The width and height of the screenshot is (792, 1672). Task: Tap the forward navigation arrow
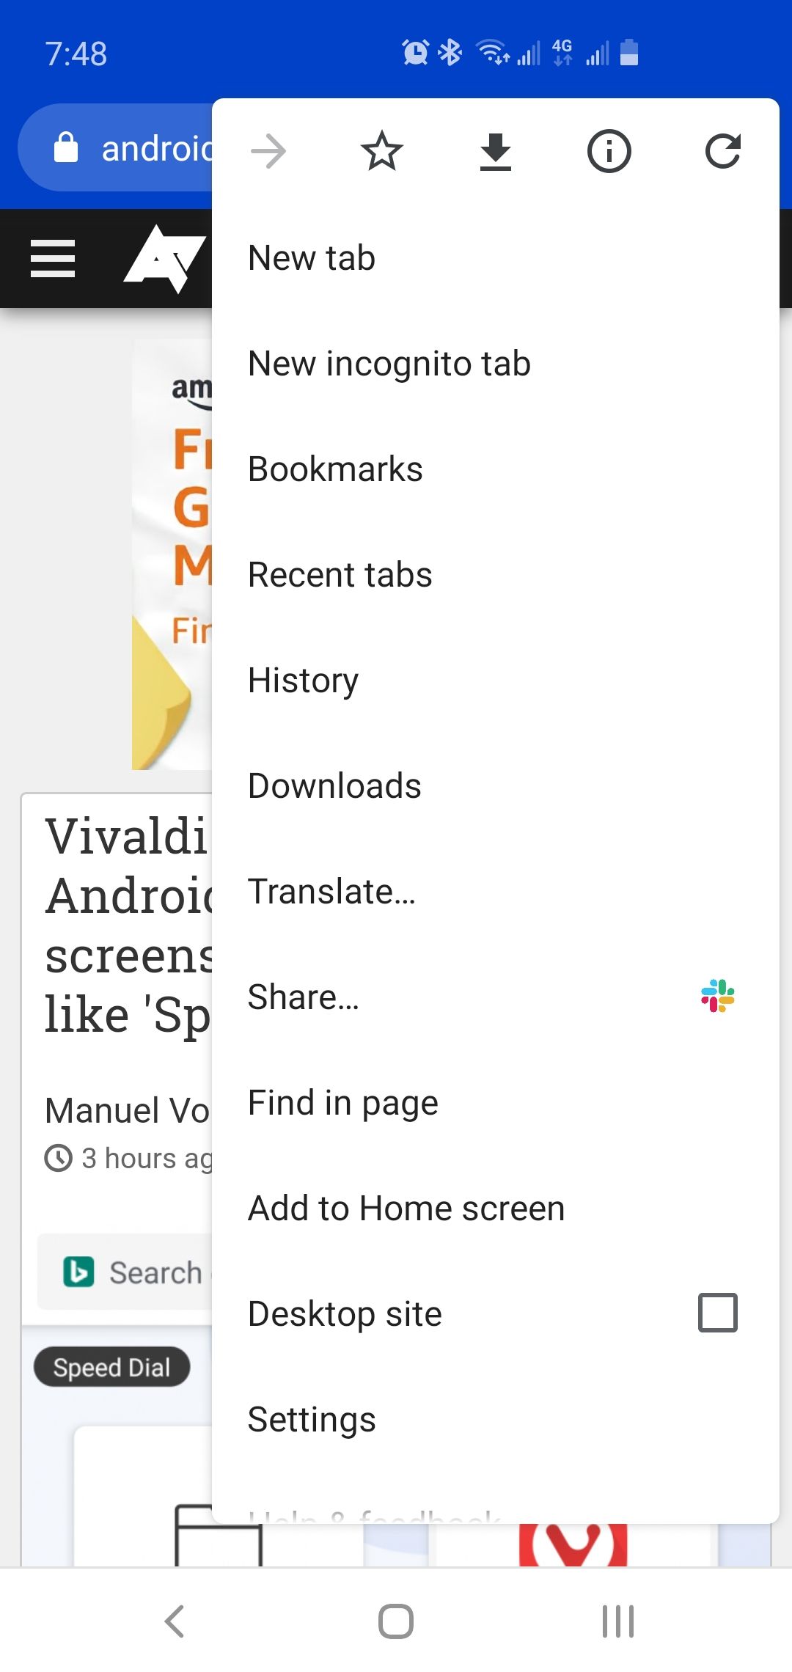pos(268,152)
